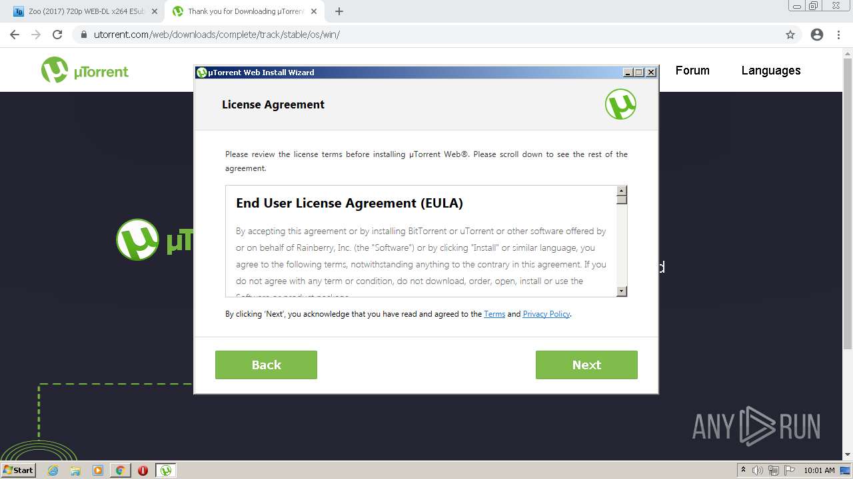853x479 pixels.
Task: Close the µTorrent Web Install Wizard
Action: 651,73
